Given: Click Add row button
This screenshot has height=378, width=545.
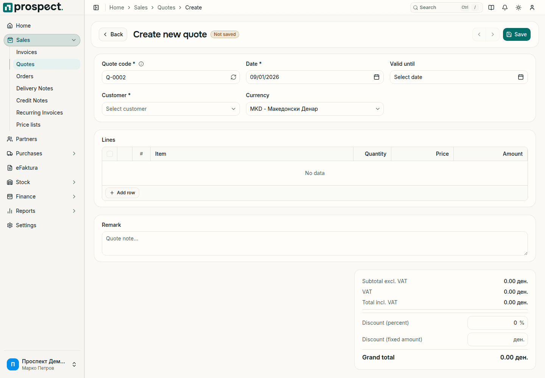Looking at the screenshot, I should tap(122, 193).
